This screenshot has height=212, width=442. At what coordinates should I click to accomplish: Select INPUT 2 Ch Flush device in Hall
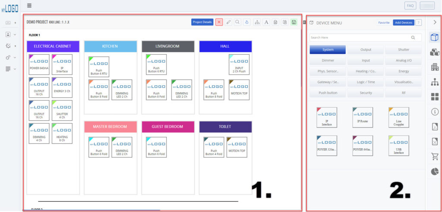tap(239, 65)
